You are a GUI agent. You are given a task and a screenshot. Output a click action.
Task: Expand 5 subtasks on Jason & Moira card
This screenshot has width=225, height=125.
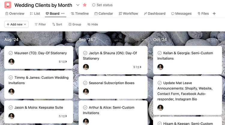click(63, 116)
